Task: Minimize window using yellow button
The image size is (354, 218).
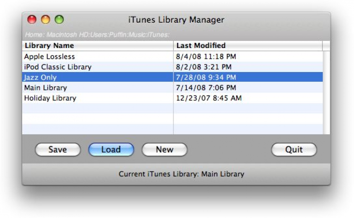Action: pyautogui.click(x=45, y=20)
